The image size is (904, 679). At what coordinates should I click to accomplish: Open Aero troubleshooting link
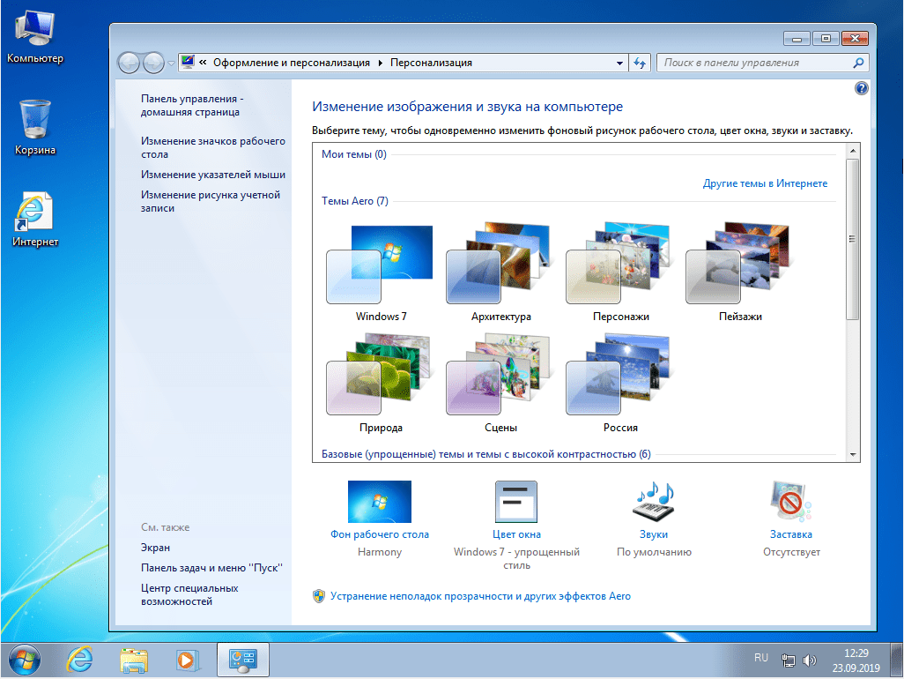[480, 596]
